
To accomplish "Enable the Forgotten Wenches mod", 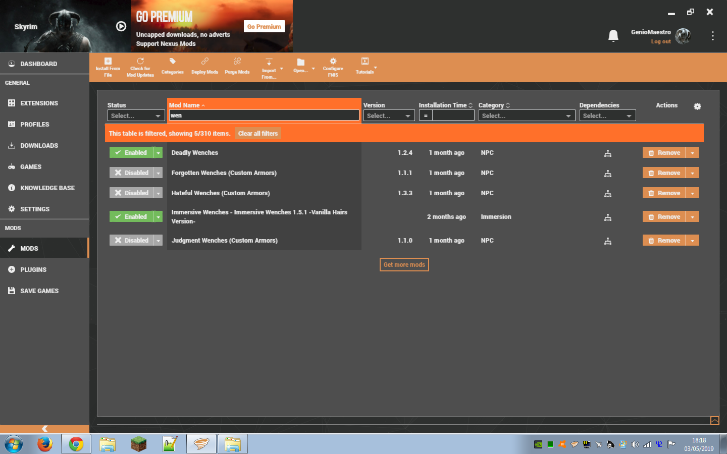I will pos(131,173).
